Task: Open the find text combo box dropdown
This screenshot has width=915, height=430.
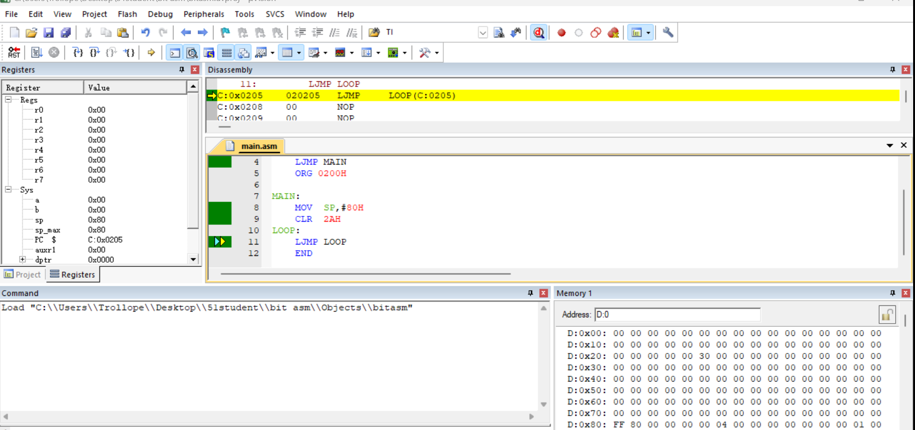Action: click(x=483, y=32)
